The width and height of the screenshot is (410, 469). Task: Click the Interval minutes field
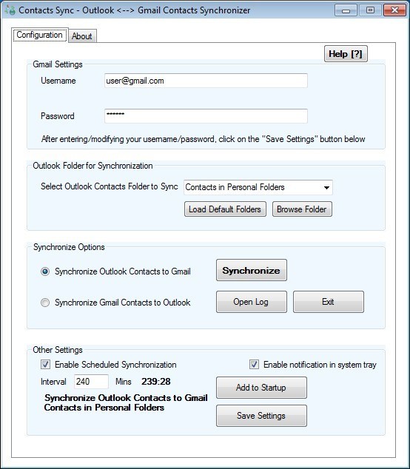[x=91, y=382]
